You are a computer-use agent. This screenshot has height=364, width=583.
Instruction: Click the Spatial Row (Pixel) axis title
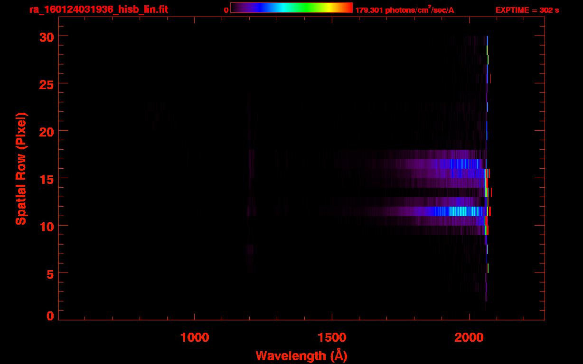[21, 169]
